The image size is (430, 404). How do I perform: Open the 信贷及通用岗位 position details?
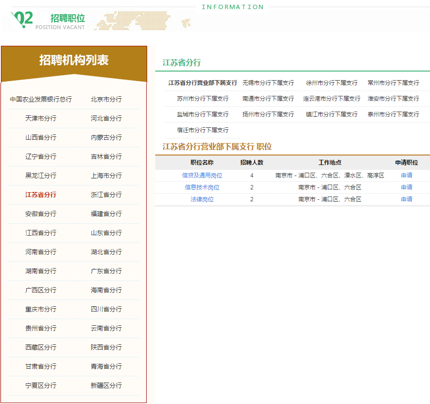202,176
